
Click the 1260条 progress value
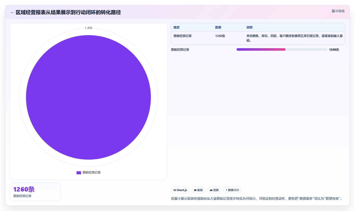coord(334,50)
